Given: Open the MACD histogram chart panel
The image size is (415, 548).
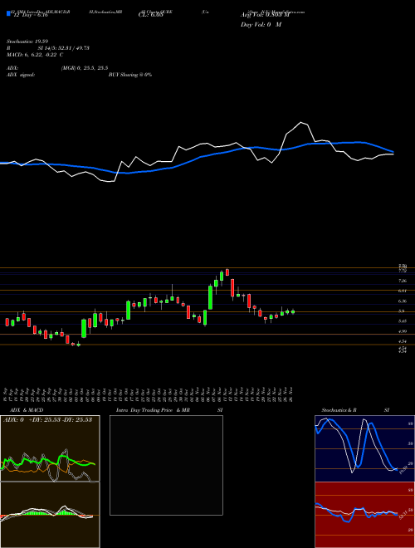Looking at the screenshot, I should (50, 515).
